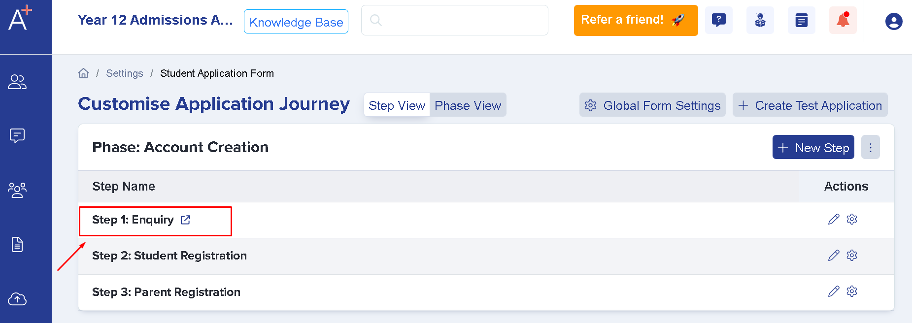Focus the header search input field
The width and height of the screenshot is (912, 323).
point(454,20)
